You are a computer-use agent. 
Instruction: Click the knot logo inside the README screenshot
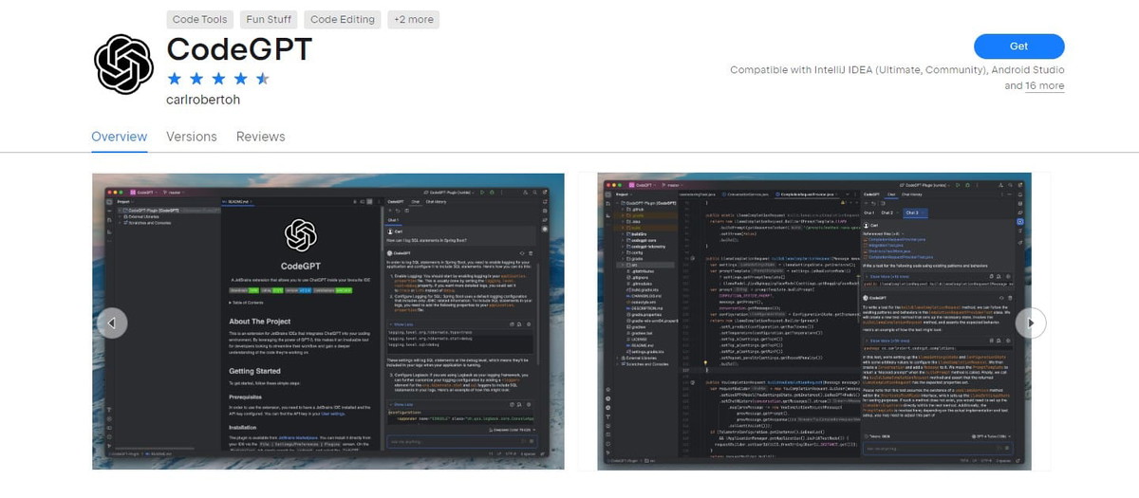click(x=300, y=234)
